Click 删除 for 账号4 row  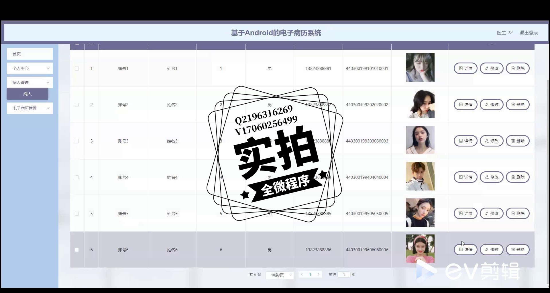coord(518,177)
